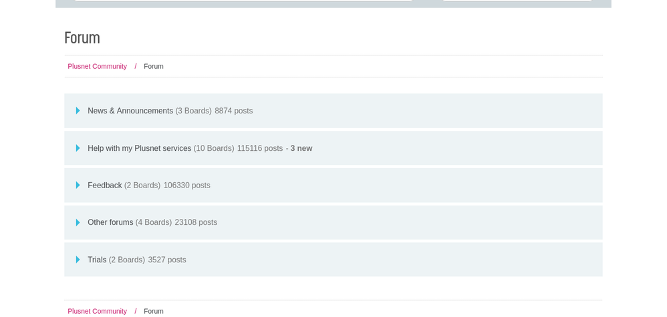Expand the Trials category arrow
The width and height of the screenshot is (667, 317).
78,260
